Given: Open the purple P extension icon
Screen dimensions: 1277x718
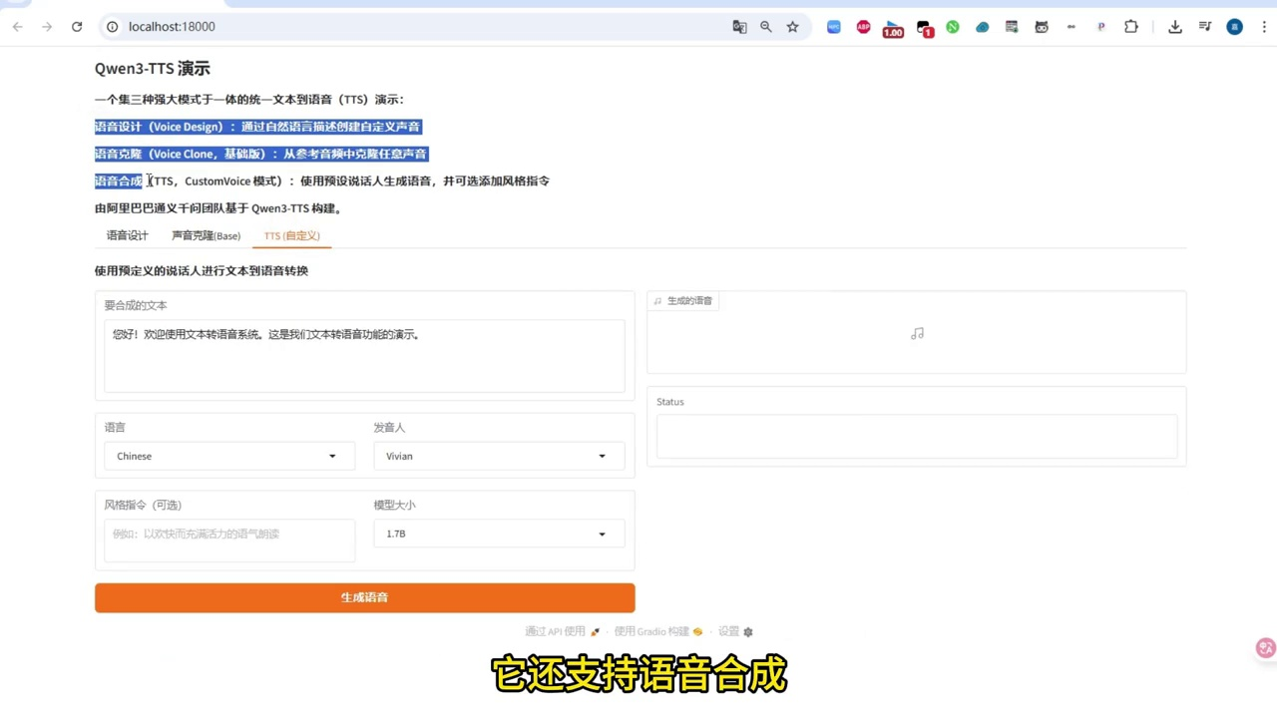Looking at the screenshot, I should coord(1101,27).
